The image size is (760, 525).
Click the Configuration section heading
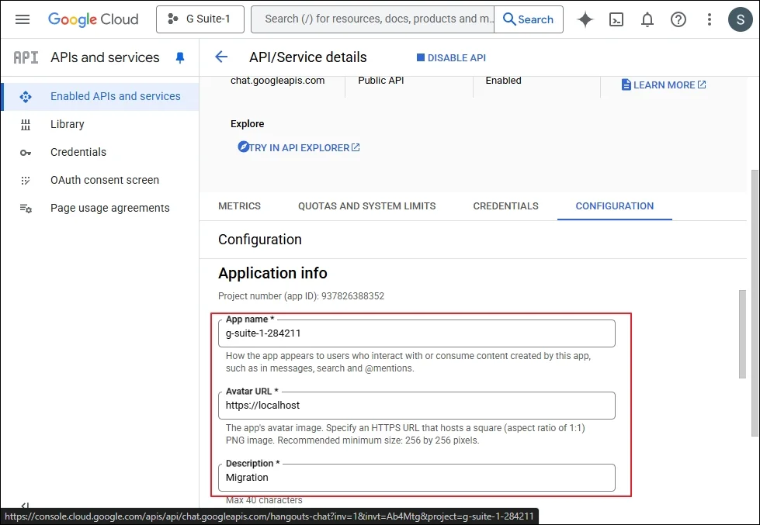tap(260, 240)
